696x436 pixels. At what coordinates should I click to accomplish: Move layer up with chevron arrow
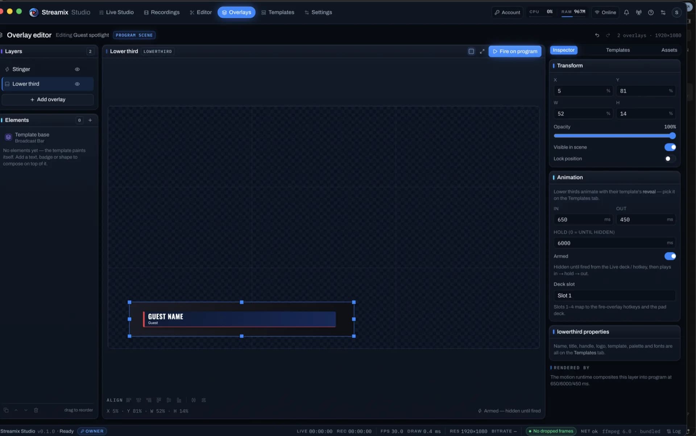(x=16, y=410)
